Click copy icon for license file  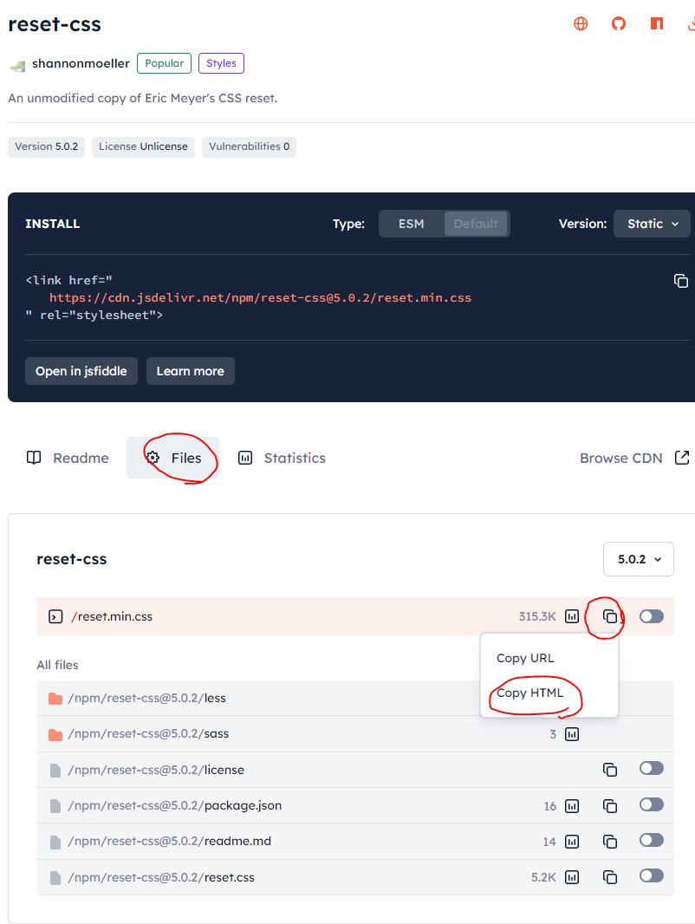[x=610, y=770]
